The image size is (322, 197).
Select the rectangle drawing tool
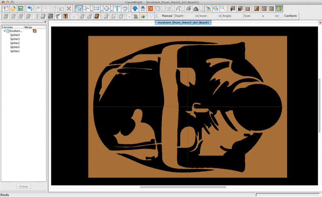[x=96, y=9]
